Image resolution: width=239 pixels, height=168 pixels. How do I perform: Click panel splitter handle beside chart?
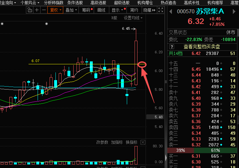point(166,82)
